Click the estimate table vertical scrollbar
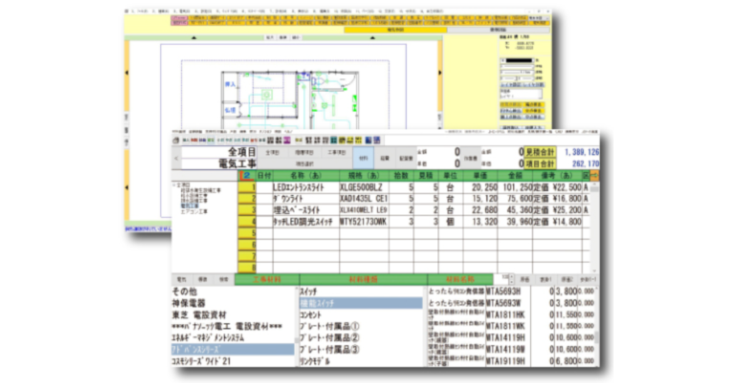Screen dimensions: 729x383 594,228
